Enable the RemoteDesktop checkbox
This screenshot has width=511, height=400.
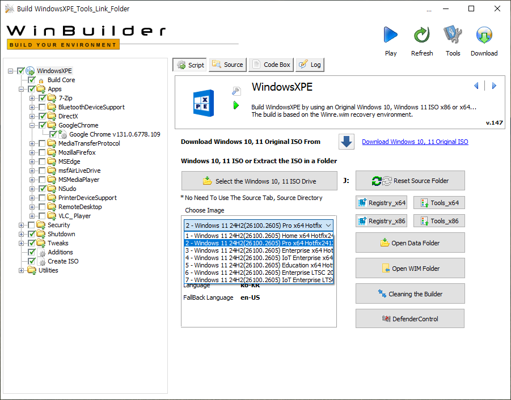pos(42,207)
